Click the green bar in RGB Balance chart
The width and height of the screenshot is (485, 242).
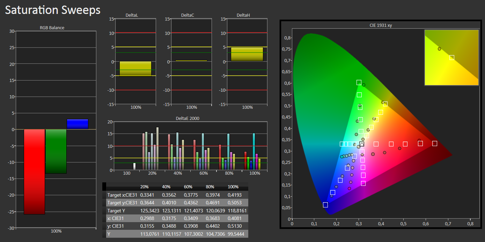click(56, 151)
